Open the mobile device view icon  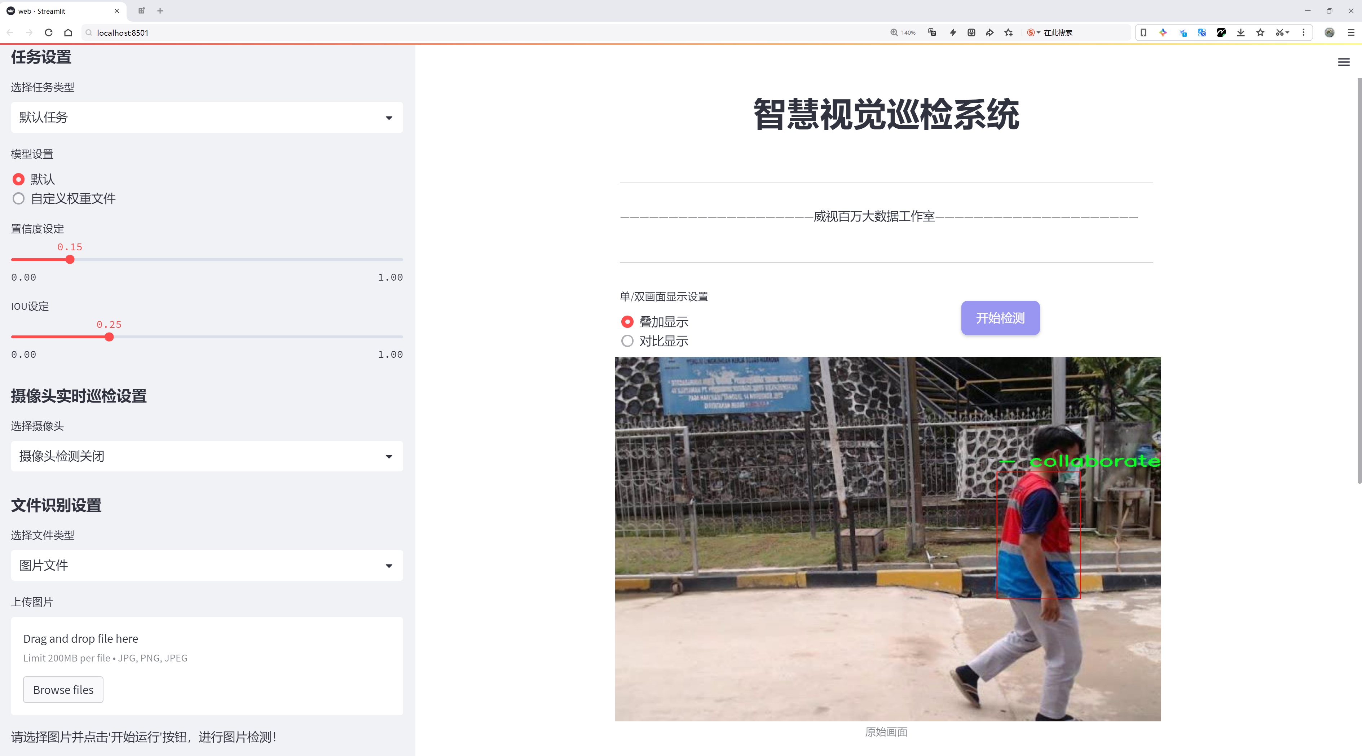click(1143, 33)
